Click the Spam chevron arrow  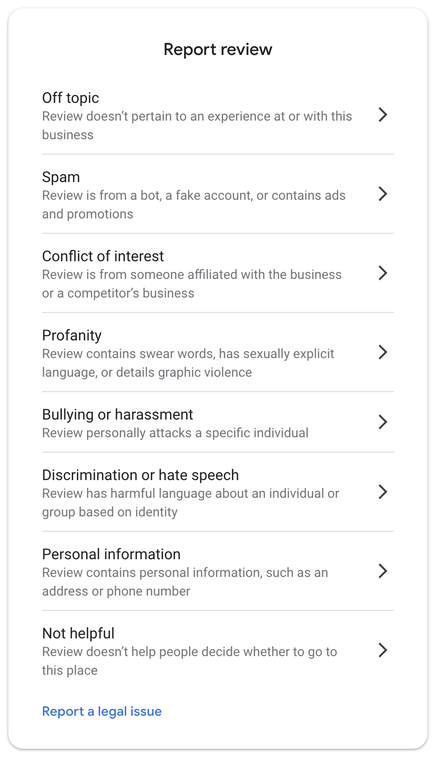pyautogui.click(x=383, y=195)
